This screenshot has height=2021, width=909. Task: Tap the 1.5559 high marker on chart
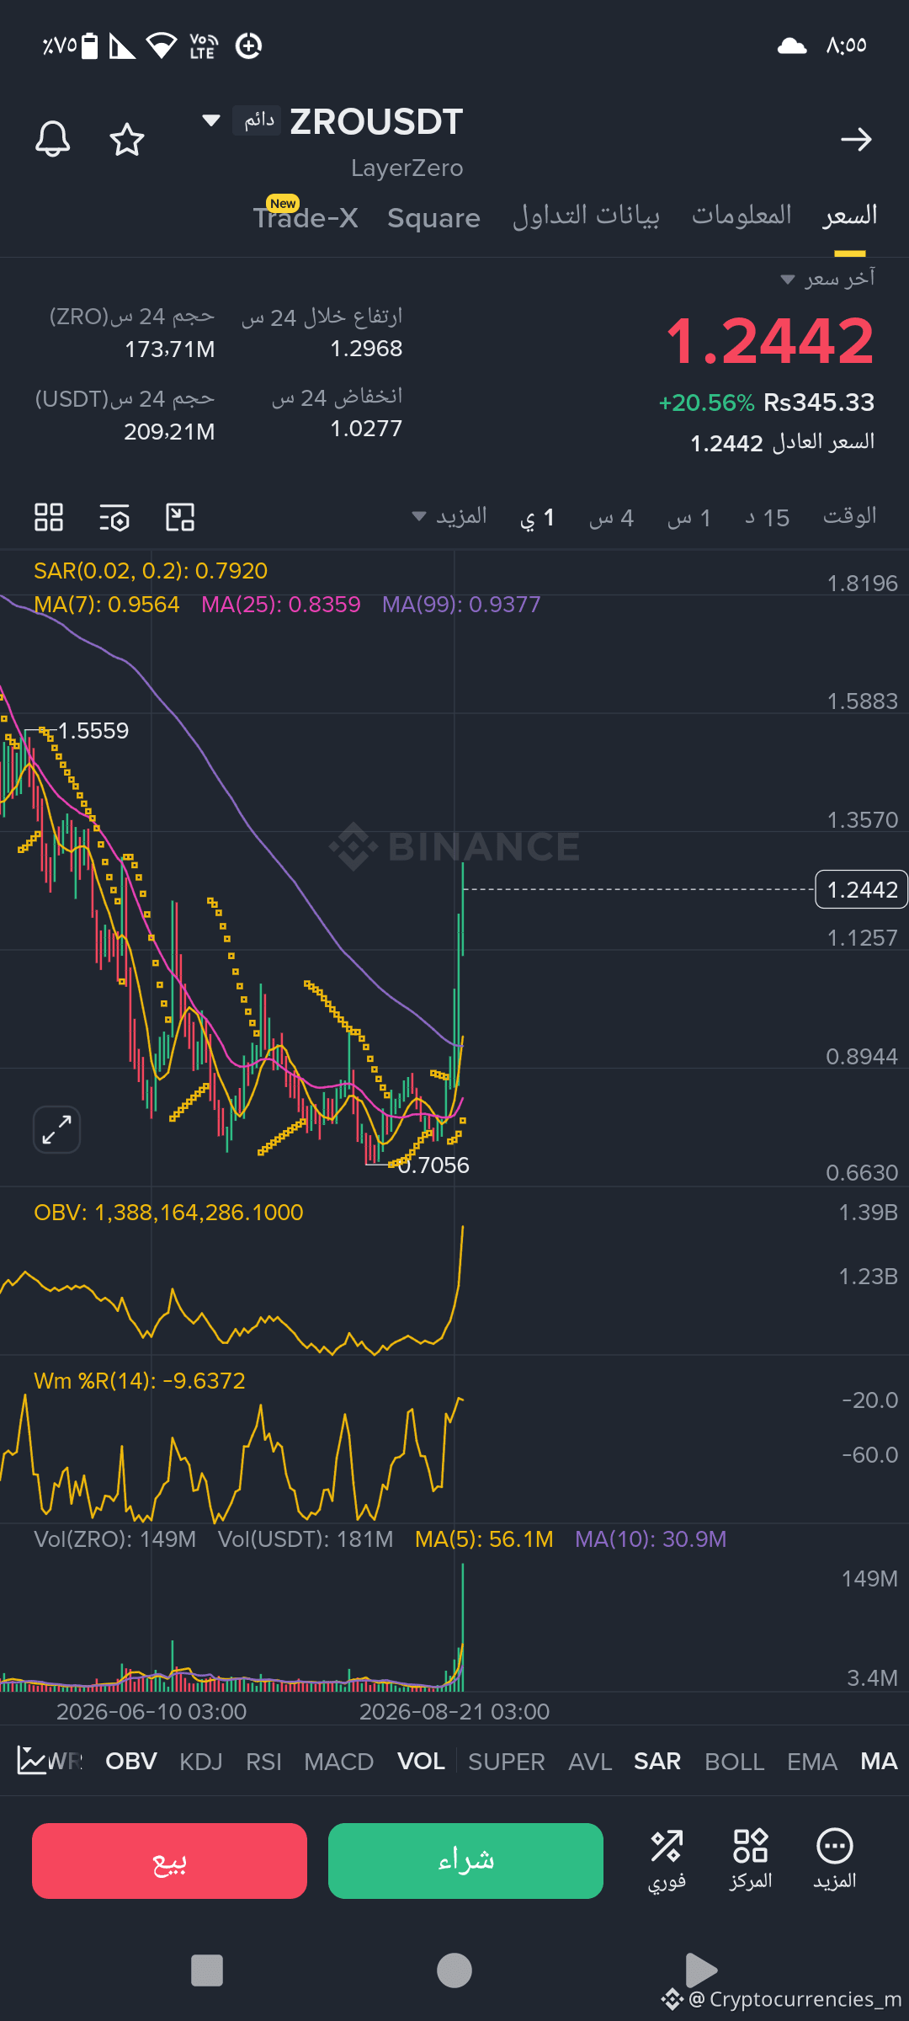[x=93, y=730]
